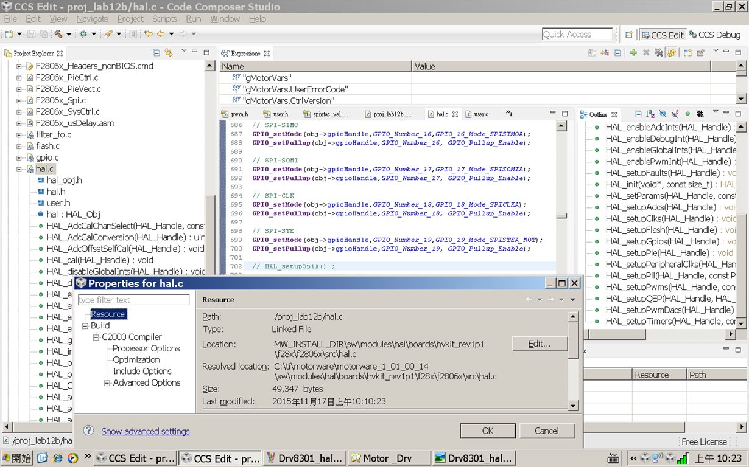The height and width of the screenshot is (467, 749).
Task: Click the help question mark icon
Action: [88, 431]
